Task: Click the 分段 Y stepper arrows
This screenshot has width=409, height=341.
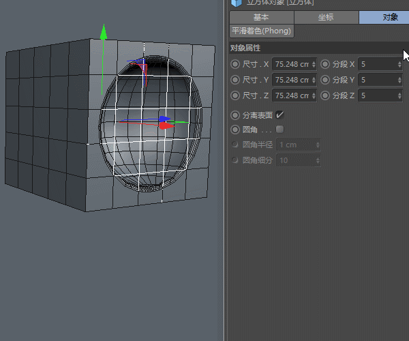Action: coord(399,80)
